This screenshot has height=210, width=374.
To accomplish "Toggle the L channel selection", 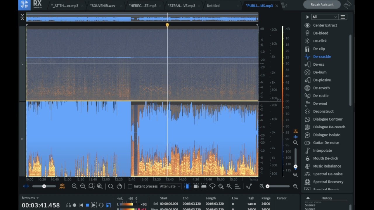I will pyautogui.click(x=22, y=63).
